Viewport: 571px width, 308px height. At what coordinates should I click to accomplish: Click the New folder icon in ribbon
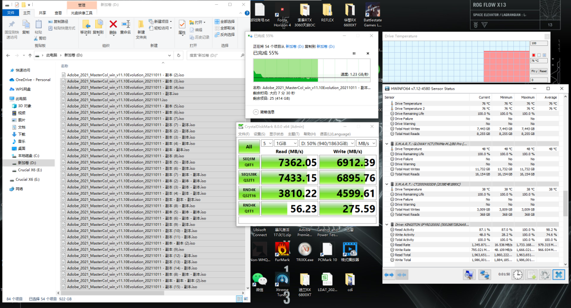pyautogui.click(x=141, y=25)
